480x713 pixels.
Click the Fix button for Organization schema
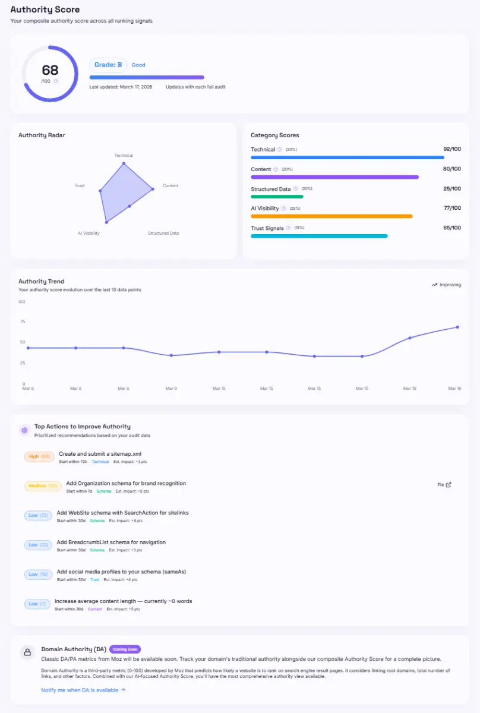(x=444, y=485)
